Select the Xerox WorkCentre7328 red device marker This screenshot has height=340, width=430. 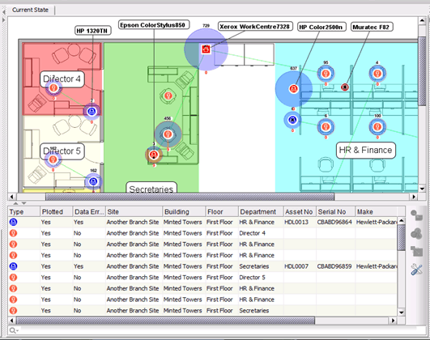click(x=206, y=49)
